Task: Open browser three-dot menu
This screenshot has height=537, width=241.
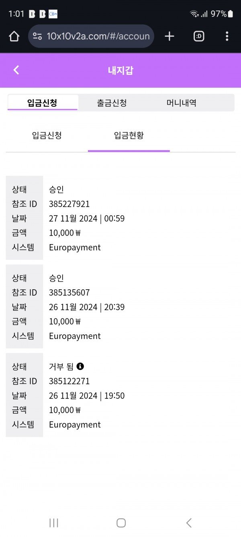Action: click(227, 37)
